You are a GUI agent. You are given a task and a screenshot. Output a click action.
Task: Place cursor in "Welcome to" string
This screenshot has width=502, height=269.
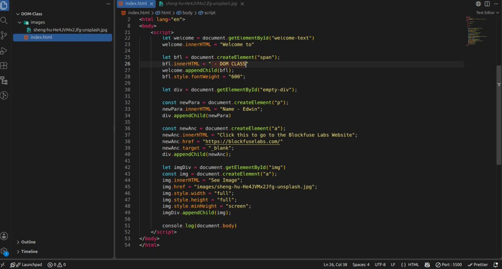pyautogui.click(x=237, y=44)
